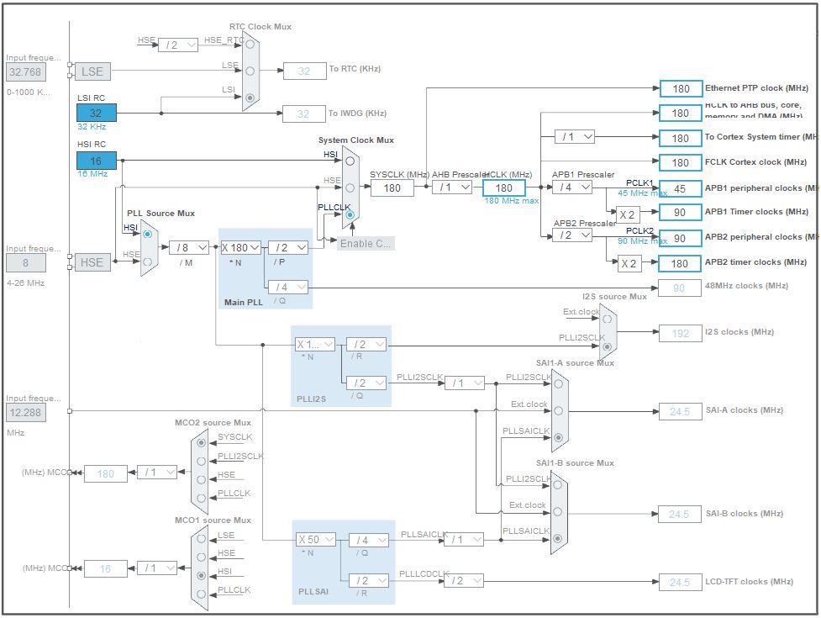
Task: Edit the HCLK (MHz) value field
Action: pos(503,188)
